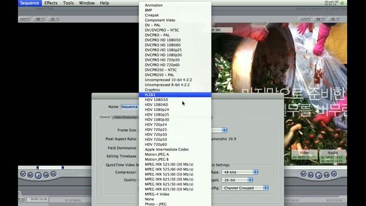Open the audio Rate 48 kHz dropdown
This screenshot has width=366, height=206.
[x=240, y=172]
